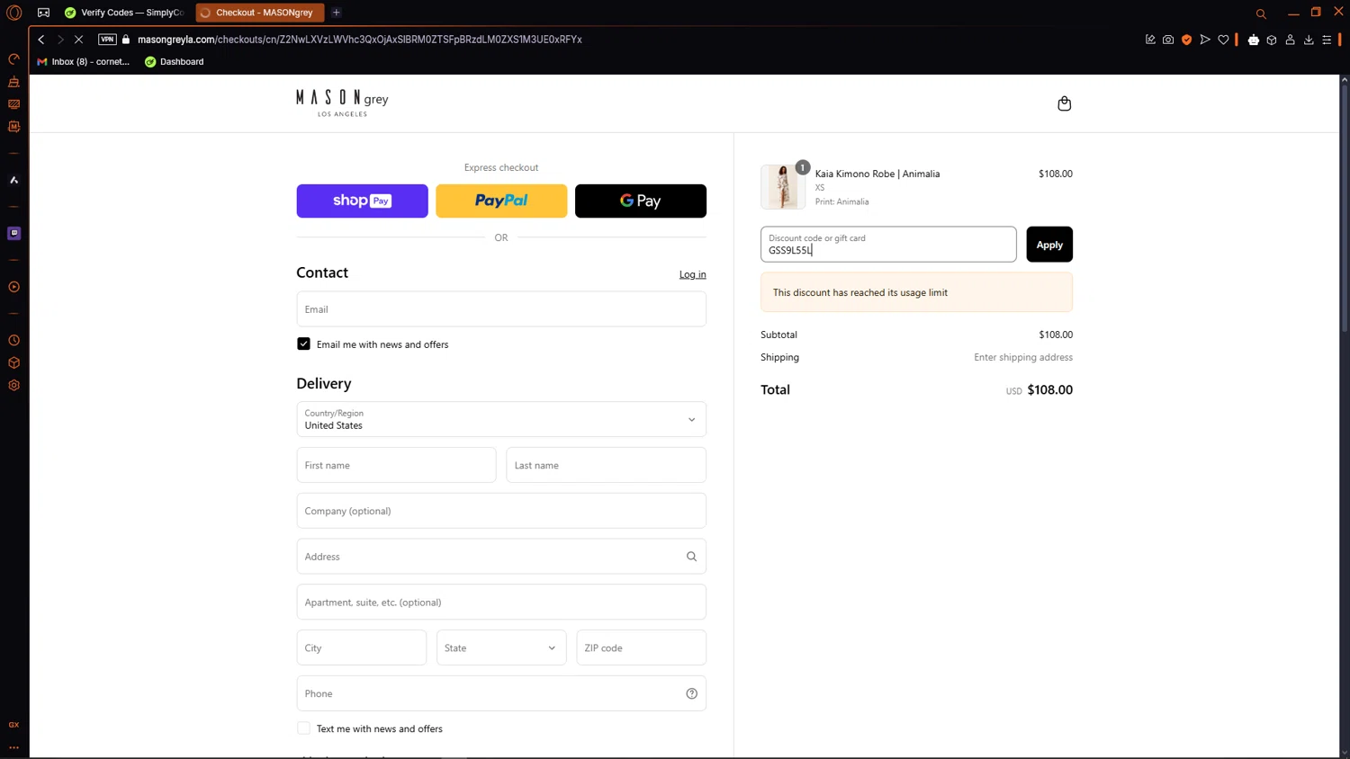Pay with Google Pay express button
The height and width of the screenshot is (759, 1350).
point(641,201)
